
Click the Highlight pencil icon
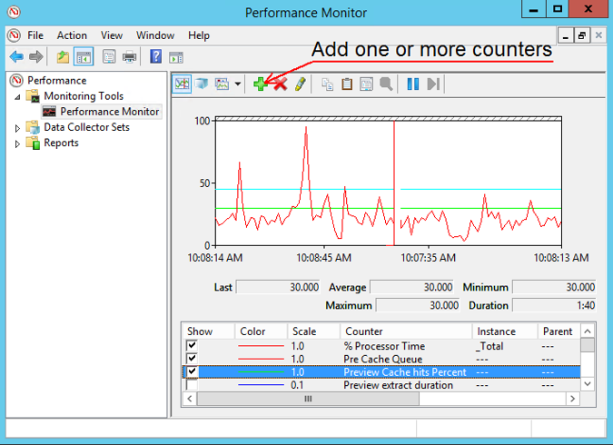point(301,84)
